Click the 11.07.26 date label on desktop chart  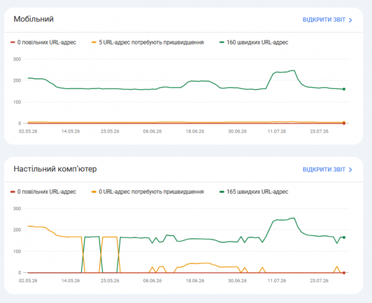[x=277, y=281]
